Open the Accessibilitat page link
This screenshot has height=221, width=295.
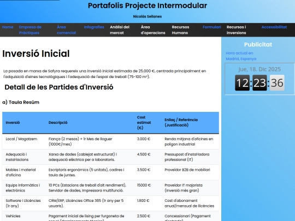[x=274, y=27]
